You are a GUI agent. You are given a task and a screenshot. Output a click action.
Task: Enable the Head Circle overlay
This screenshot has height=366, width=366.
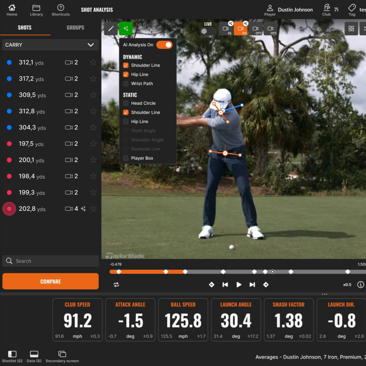126,103
